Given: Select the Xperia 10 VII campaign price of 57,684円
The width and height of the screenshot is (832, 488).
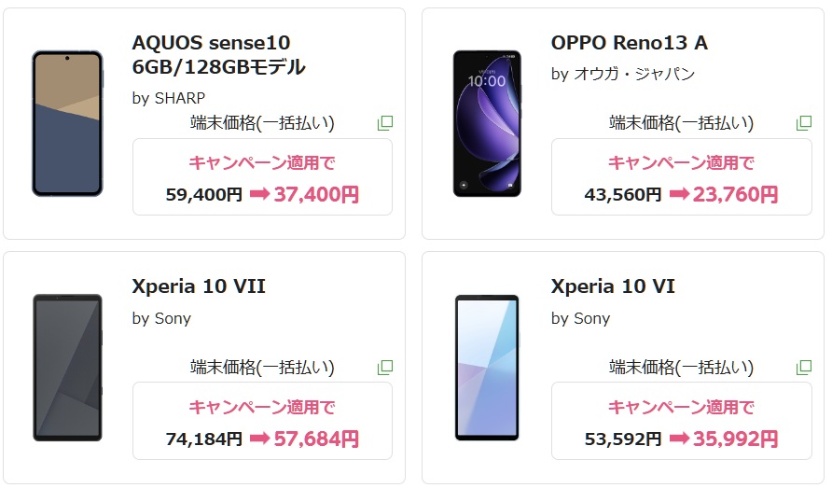Looking at the screenshot, I should (x=316, y=439).
